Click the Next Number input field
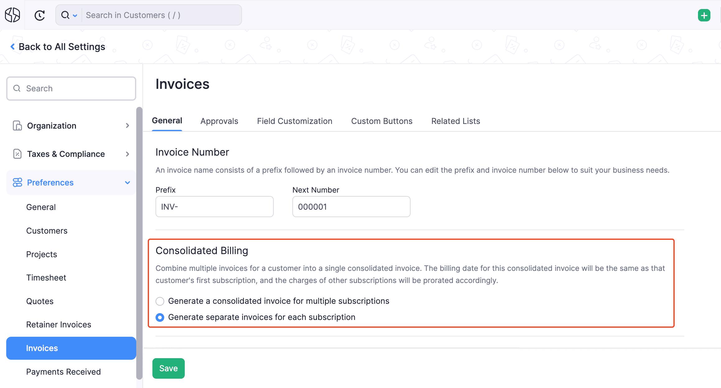721x388 pixels. [x=351, y=207]
